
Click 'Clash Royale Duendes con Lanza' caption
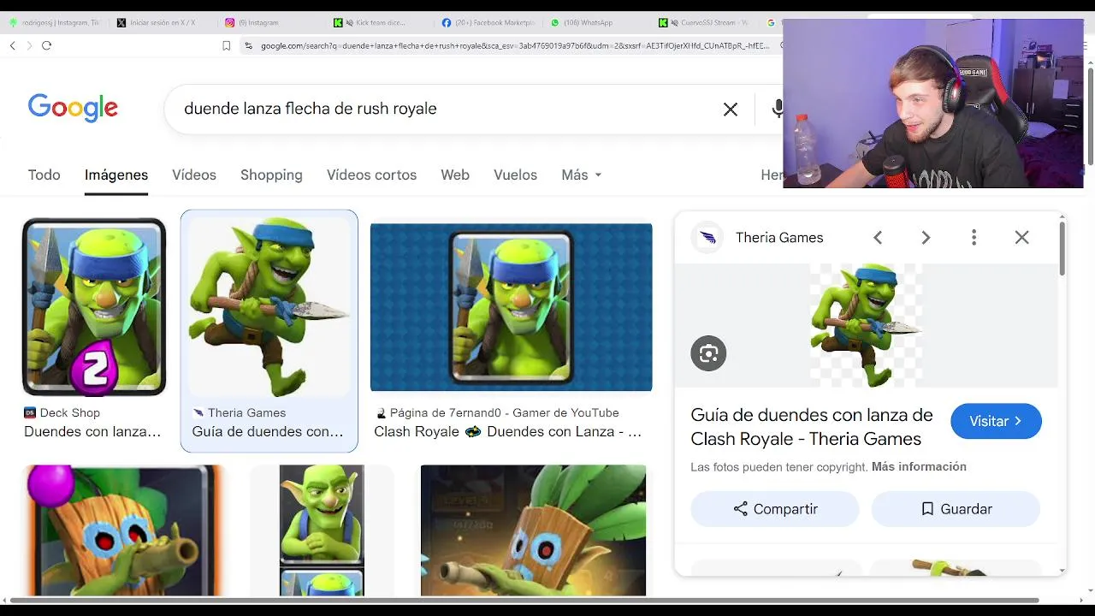(x=508, y=431)
